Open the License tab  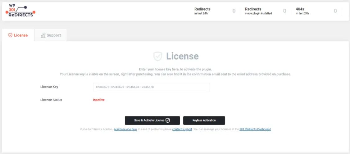point(18,35)
